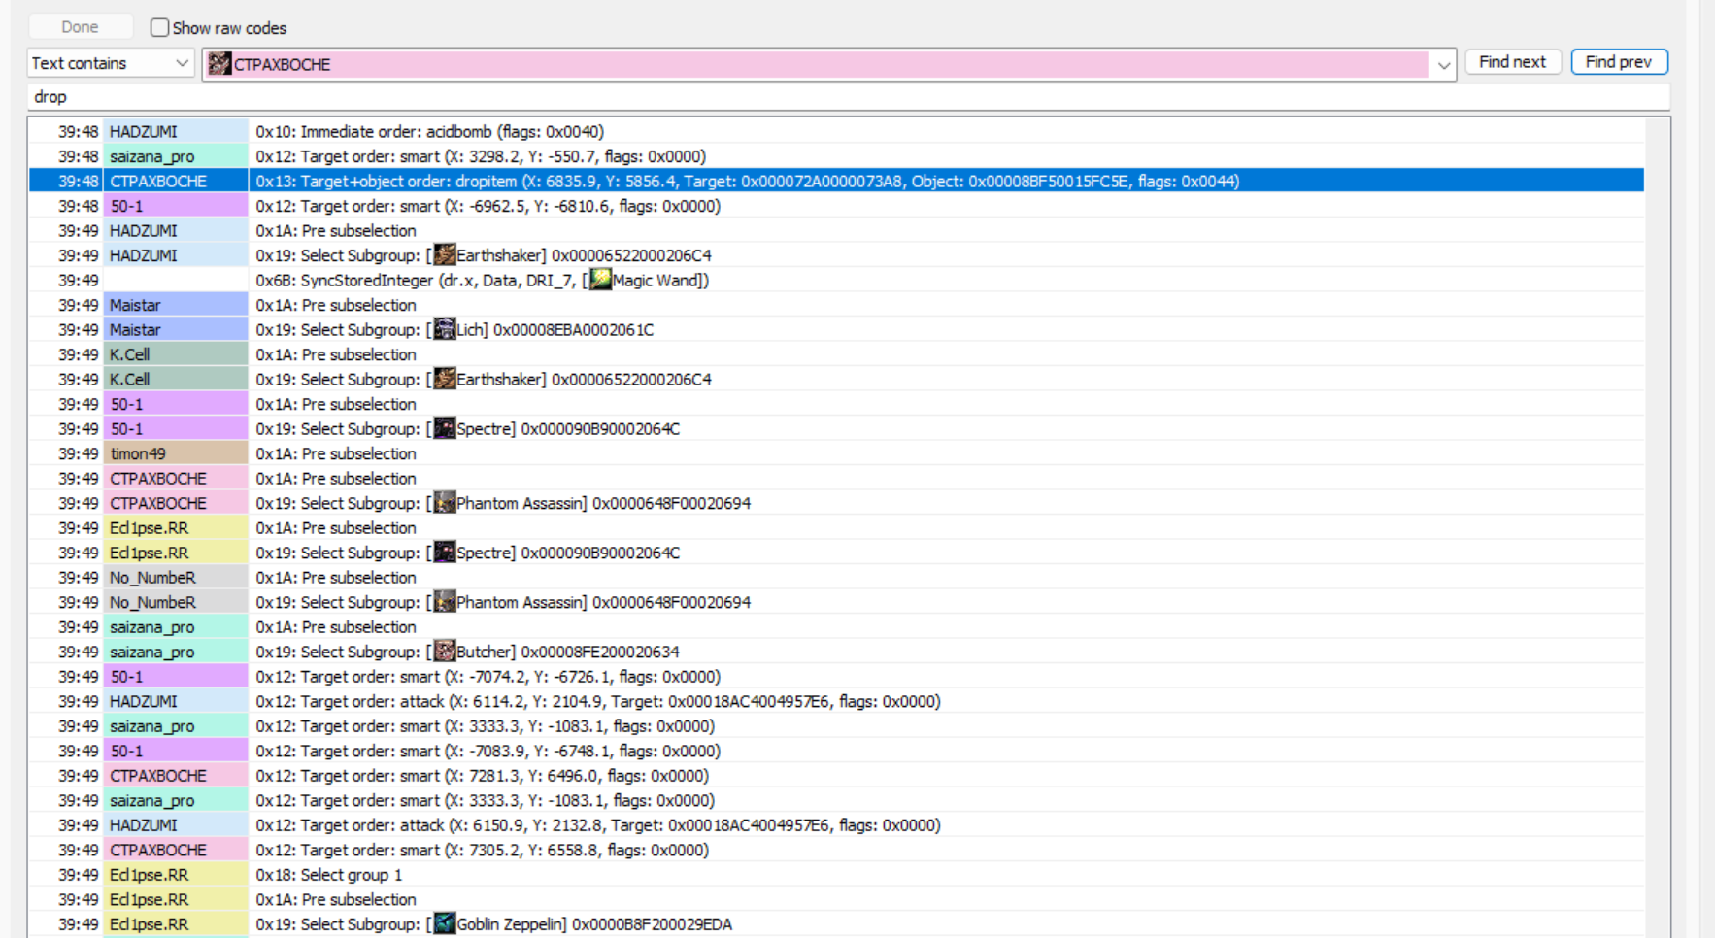Image resolution: width=1715 pixels, height=938 pixels.
Task: Select the 50-1 Pre subselection row
Action: tap(836, 404)
